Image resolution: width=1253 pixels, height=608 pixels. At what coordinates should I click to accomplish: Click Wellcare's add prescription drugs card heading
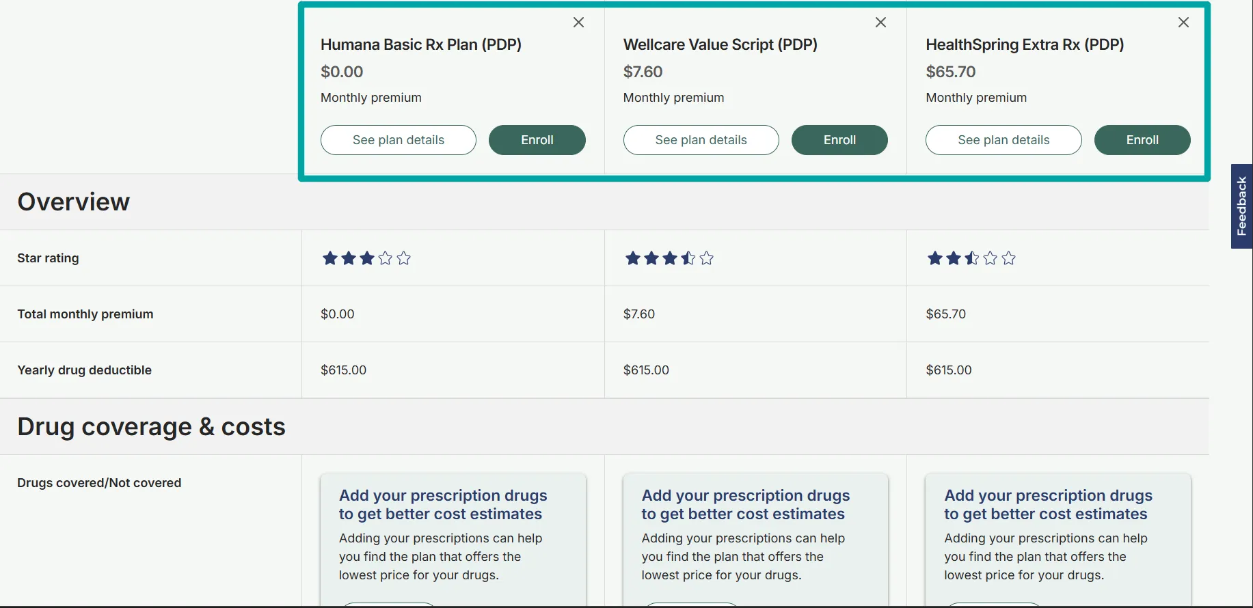[x=746, y=505]
